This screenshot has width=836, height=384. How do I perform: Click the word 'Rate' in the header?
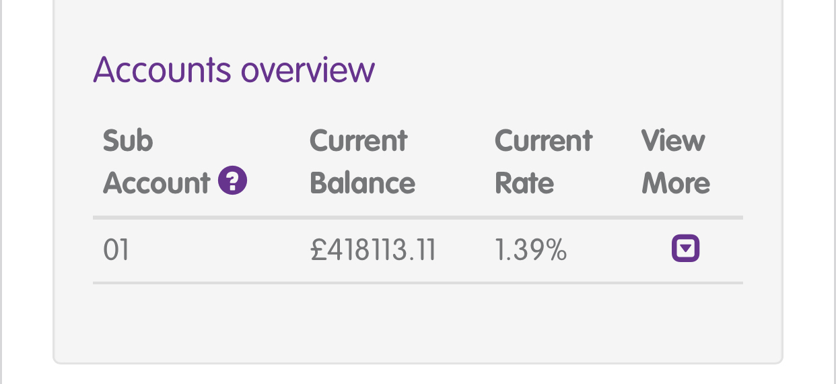pyautogui.click(x=524, y=183)
